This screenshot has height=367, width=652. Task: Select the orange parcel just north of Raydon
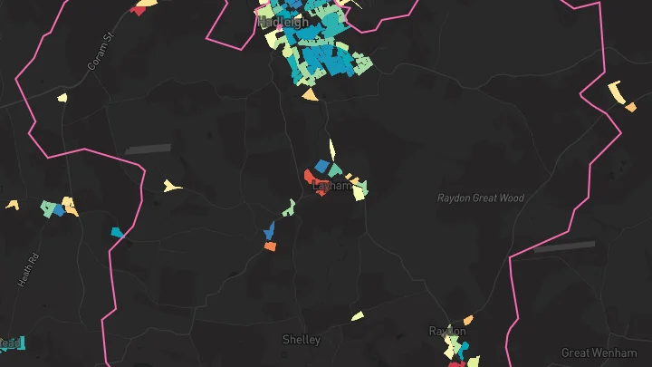point(468,320)
